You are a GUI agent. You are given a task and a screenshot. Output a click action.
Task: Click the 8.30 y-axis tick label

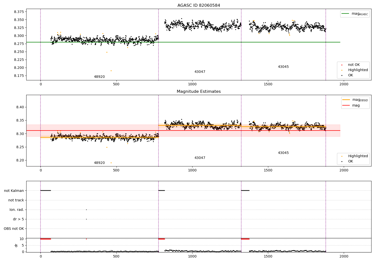[20, 134]
